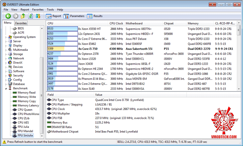
Task: Click the Benchmark hourglass icon
Action: (x=10, y=88)
